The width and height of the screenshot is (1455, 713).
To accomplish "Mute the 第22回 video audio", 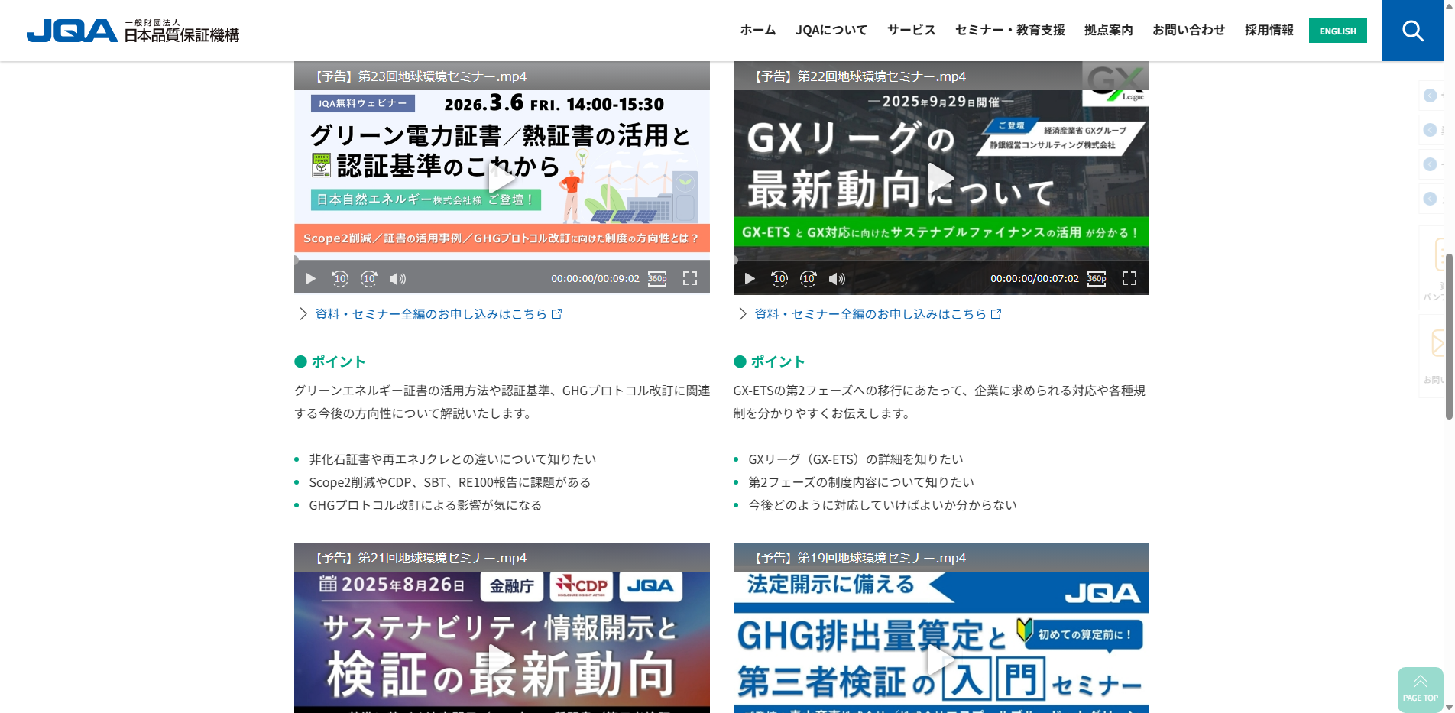I will 837,278.
